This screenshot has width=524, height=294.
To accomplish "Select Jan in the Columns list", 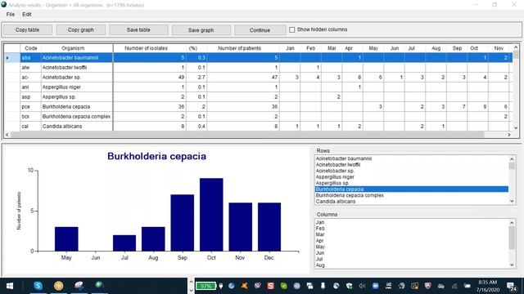I will tap(411, 222).
